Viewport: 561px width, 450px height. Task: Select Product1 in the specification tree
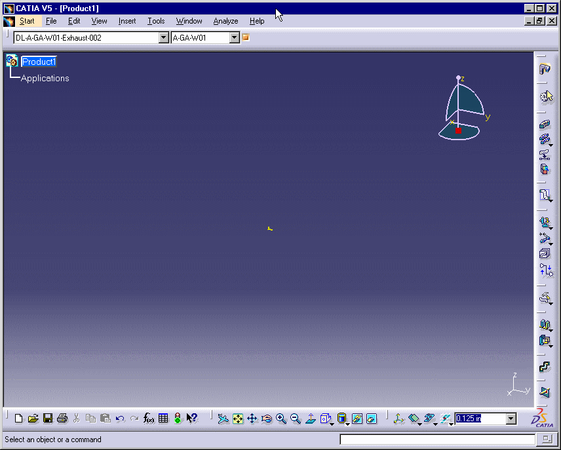(39, 62)
